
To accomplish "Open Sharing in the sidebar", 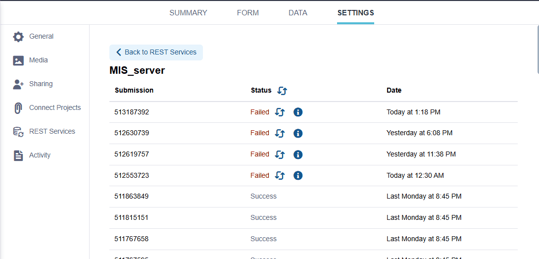I will (41, 84).
